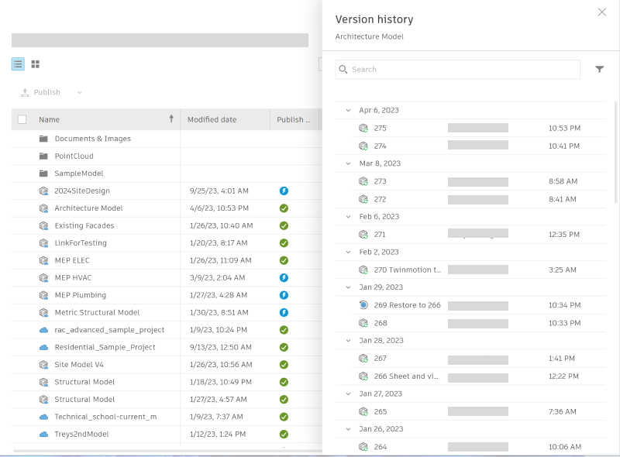Select the 266 Sheet and views version icon
This screenshot has height=457, width=620.
(x=363, y=376)
